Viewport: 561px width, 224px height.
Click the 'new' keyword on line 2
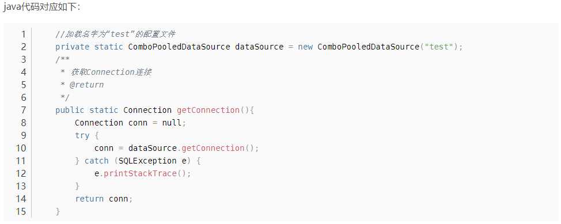click(305, 47)
